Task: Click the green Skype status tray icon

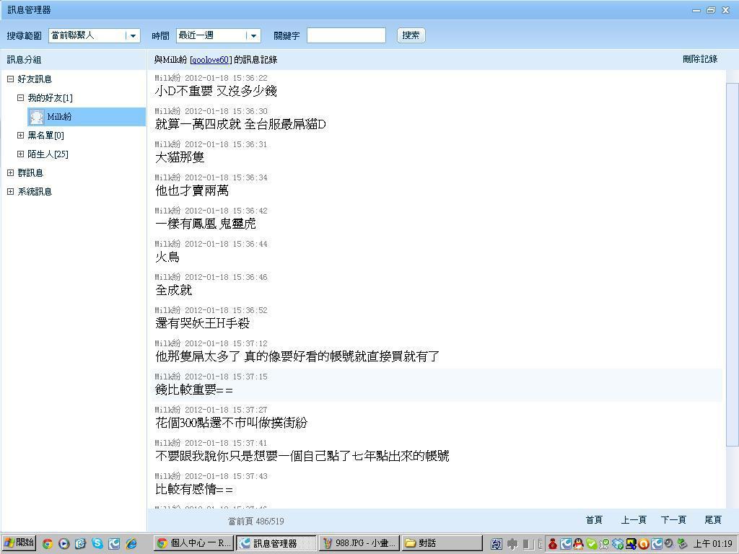Action: [x=592, y=544]
